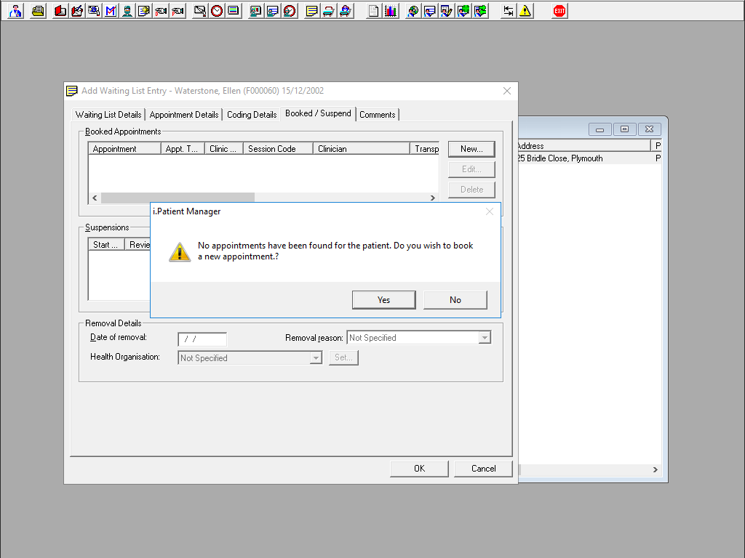745x558 pixels.
Task: Open the Health Organisation dropdown
Action: pos(316,358)
